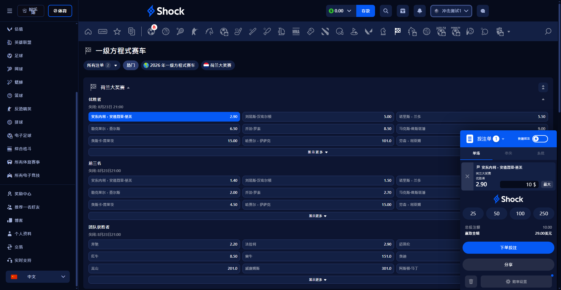Expand the balance 0.00 dropdown
Image resolution: width=561 pixels, height=290 pixels.
pyautogui.click(x=341, y=11)
